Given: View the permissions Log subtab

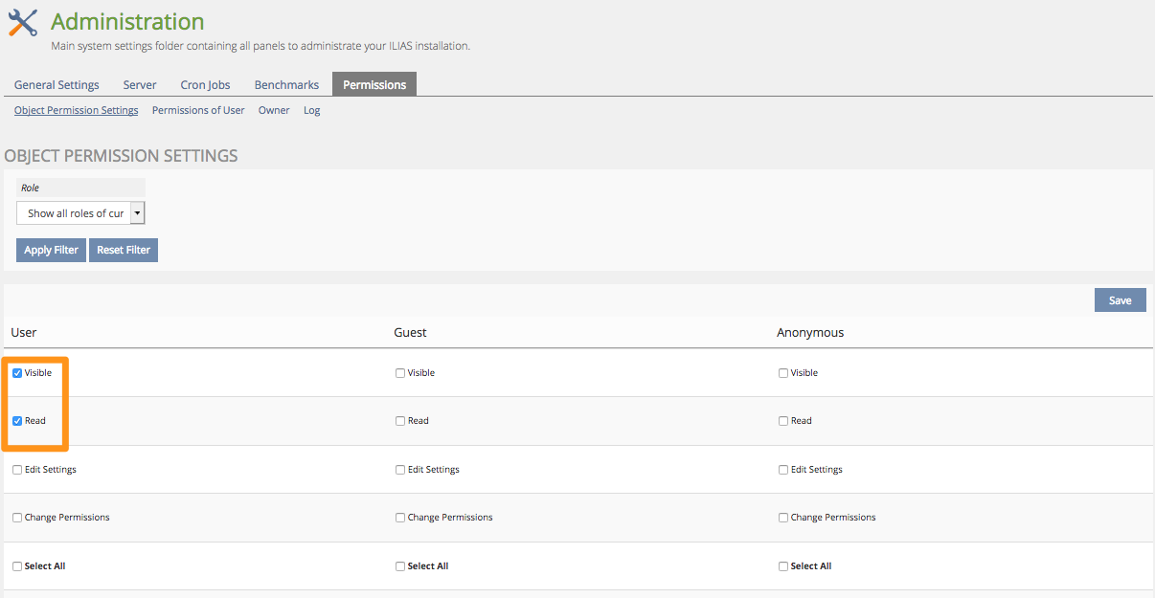Looking at the screenshot, I should tap(312, 111).
